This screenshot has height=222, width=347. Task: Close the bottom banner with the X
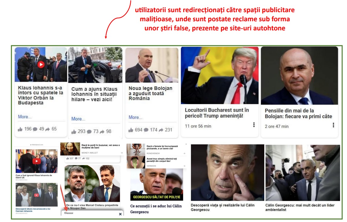pyautogui.click(x=120, y=214)
